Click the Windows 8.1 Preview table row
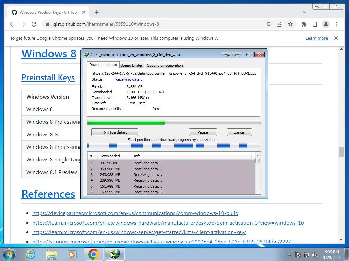The width and height of the screenshot is (349, 261). pyautogui.click(x=51, y=172)
